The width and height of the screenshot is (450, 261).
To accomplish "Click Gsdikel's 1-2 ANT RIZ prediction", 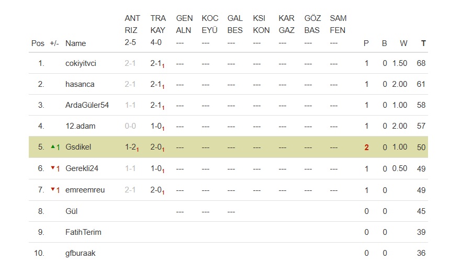I will (131, 147).
